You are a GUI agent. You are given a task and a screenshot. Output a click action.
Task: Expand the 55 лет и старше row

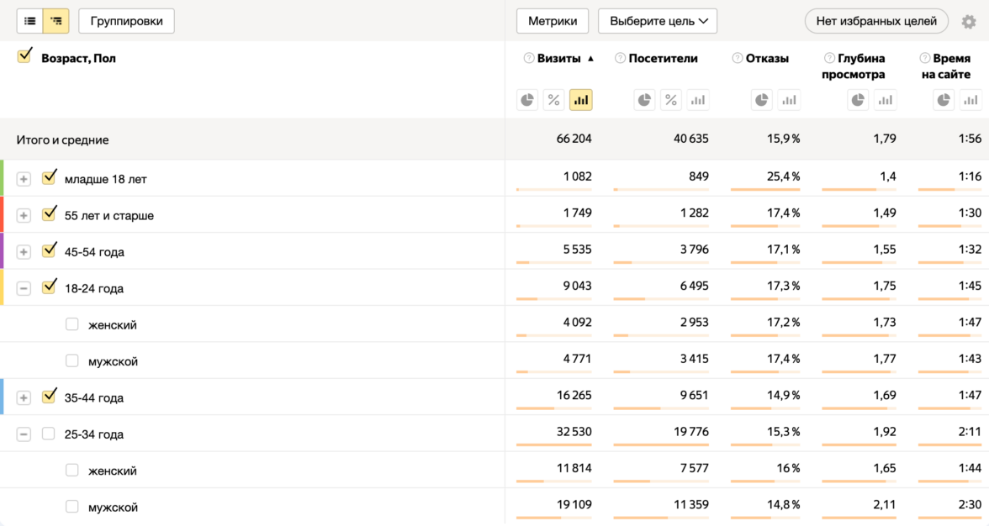24,216
